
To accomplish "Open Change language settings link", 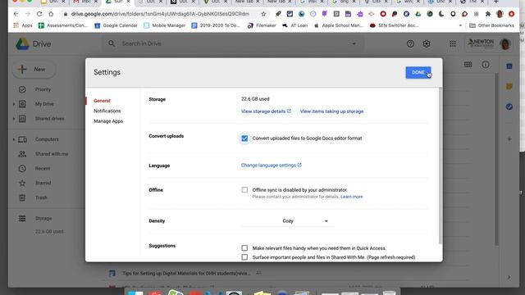I will pyautogui.click(x=272, y=166).
